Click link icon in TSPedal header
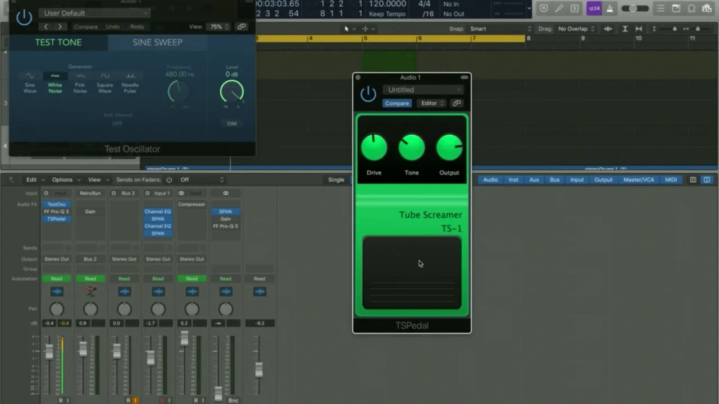This screenshot has height=404, width=719. 457,103
